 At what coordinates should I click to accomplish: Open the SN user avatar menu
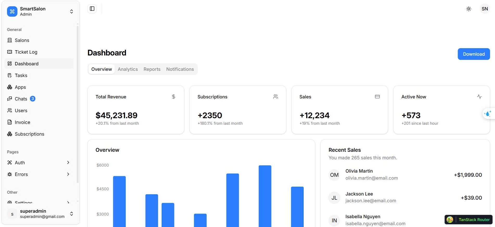(485, 9)
